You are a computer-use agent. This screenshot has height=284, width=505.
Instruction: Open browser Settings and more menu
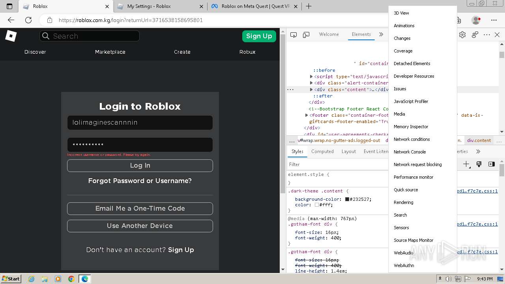tap(494, 20)
